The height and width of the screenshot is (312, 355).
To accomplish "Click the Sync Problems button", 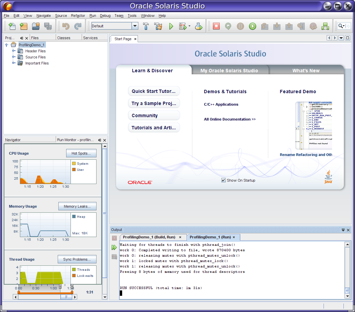I will 77,259.
